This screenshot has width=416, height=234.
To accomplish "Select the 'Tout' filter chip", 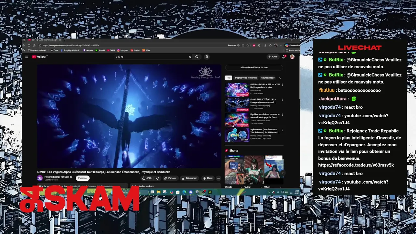I will (x=228, y=78).
